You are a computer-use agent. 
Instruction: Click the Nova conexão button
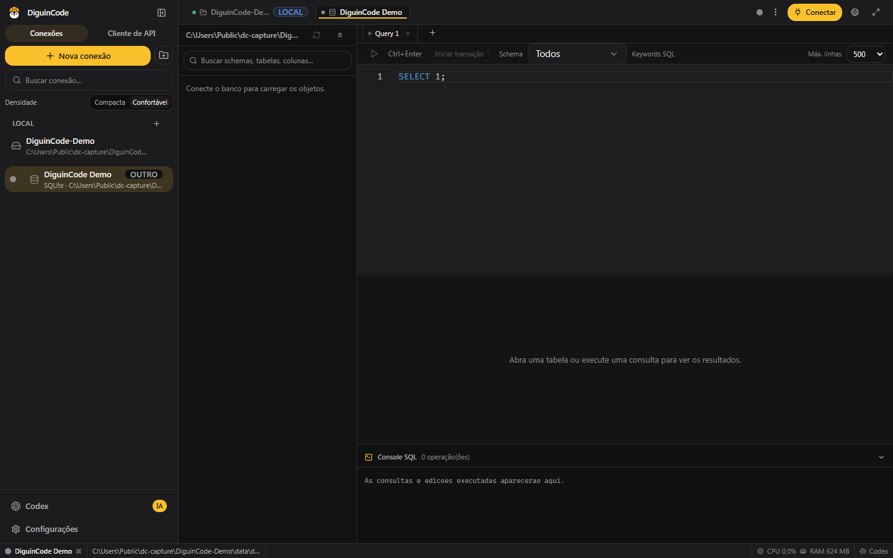click(78, 56)
